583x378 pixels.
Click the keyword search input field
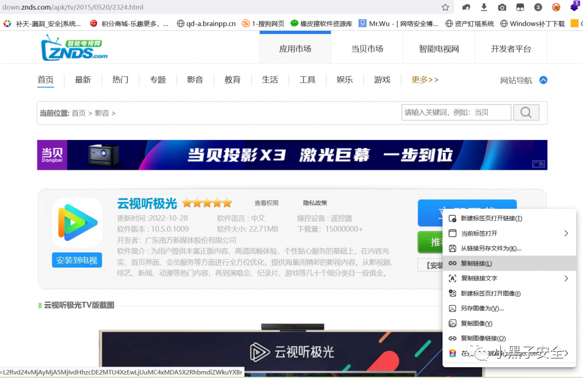point(455,112)
